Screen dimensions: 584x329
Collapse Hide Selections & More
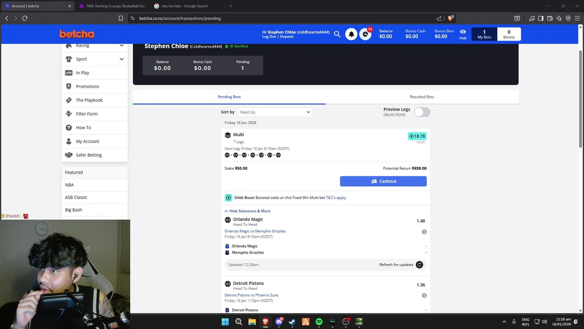[x=247, y=211]
